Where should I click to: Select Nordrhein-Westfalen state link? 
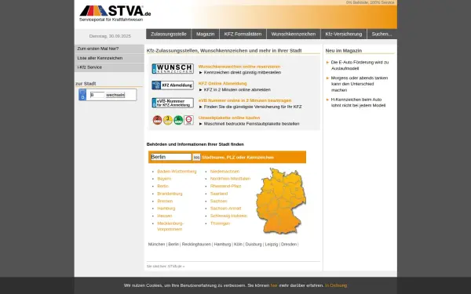(230, 179)
